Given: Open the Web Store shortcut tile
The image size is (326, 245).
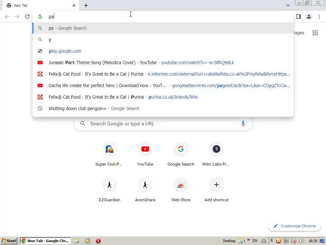Looking at the screenshot, I should coord(181,190).
